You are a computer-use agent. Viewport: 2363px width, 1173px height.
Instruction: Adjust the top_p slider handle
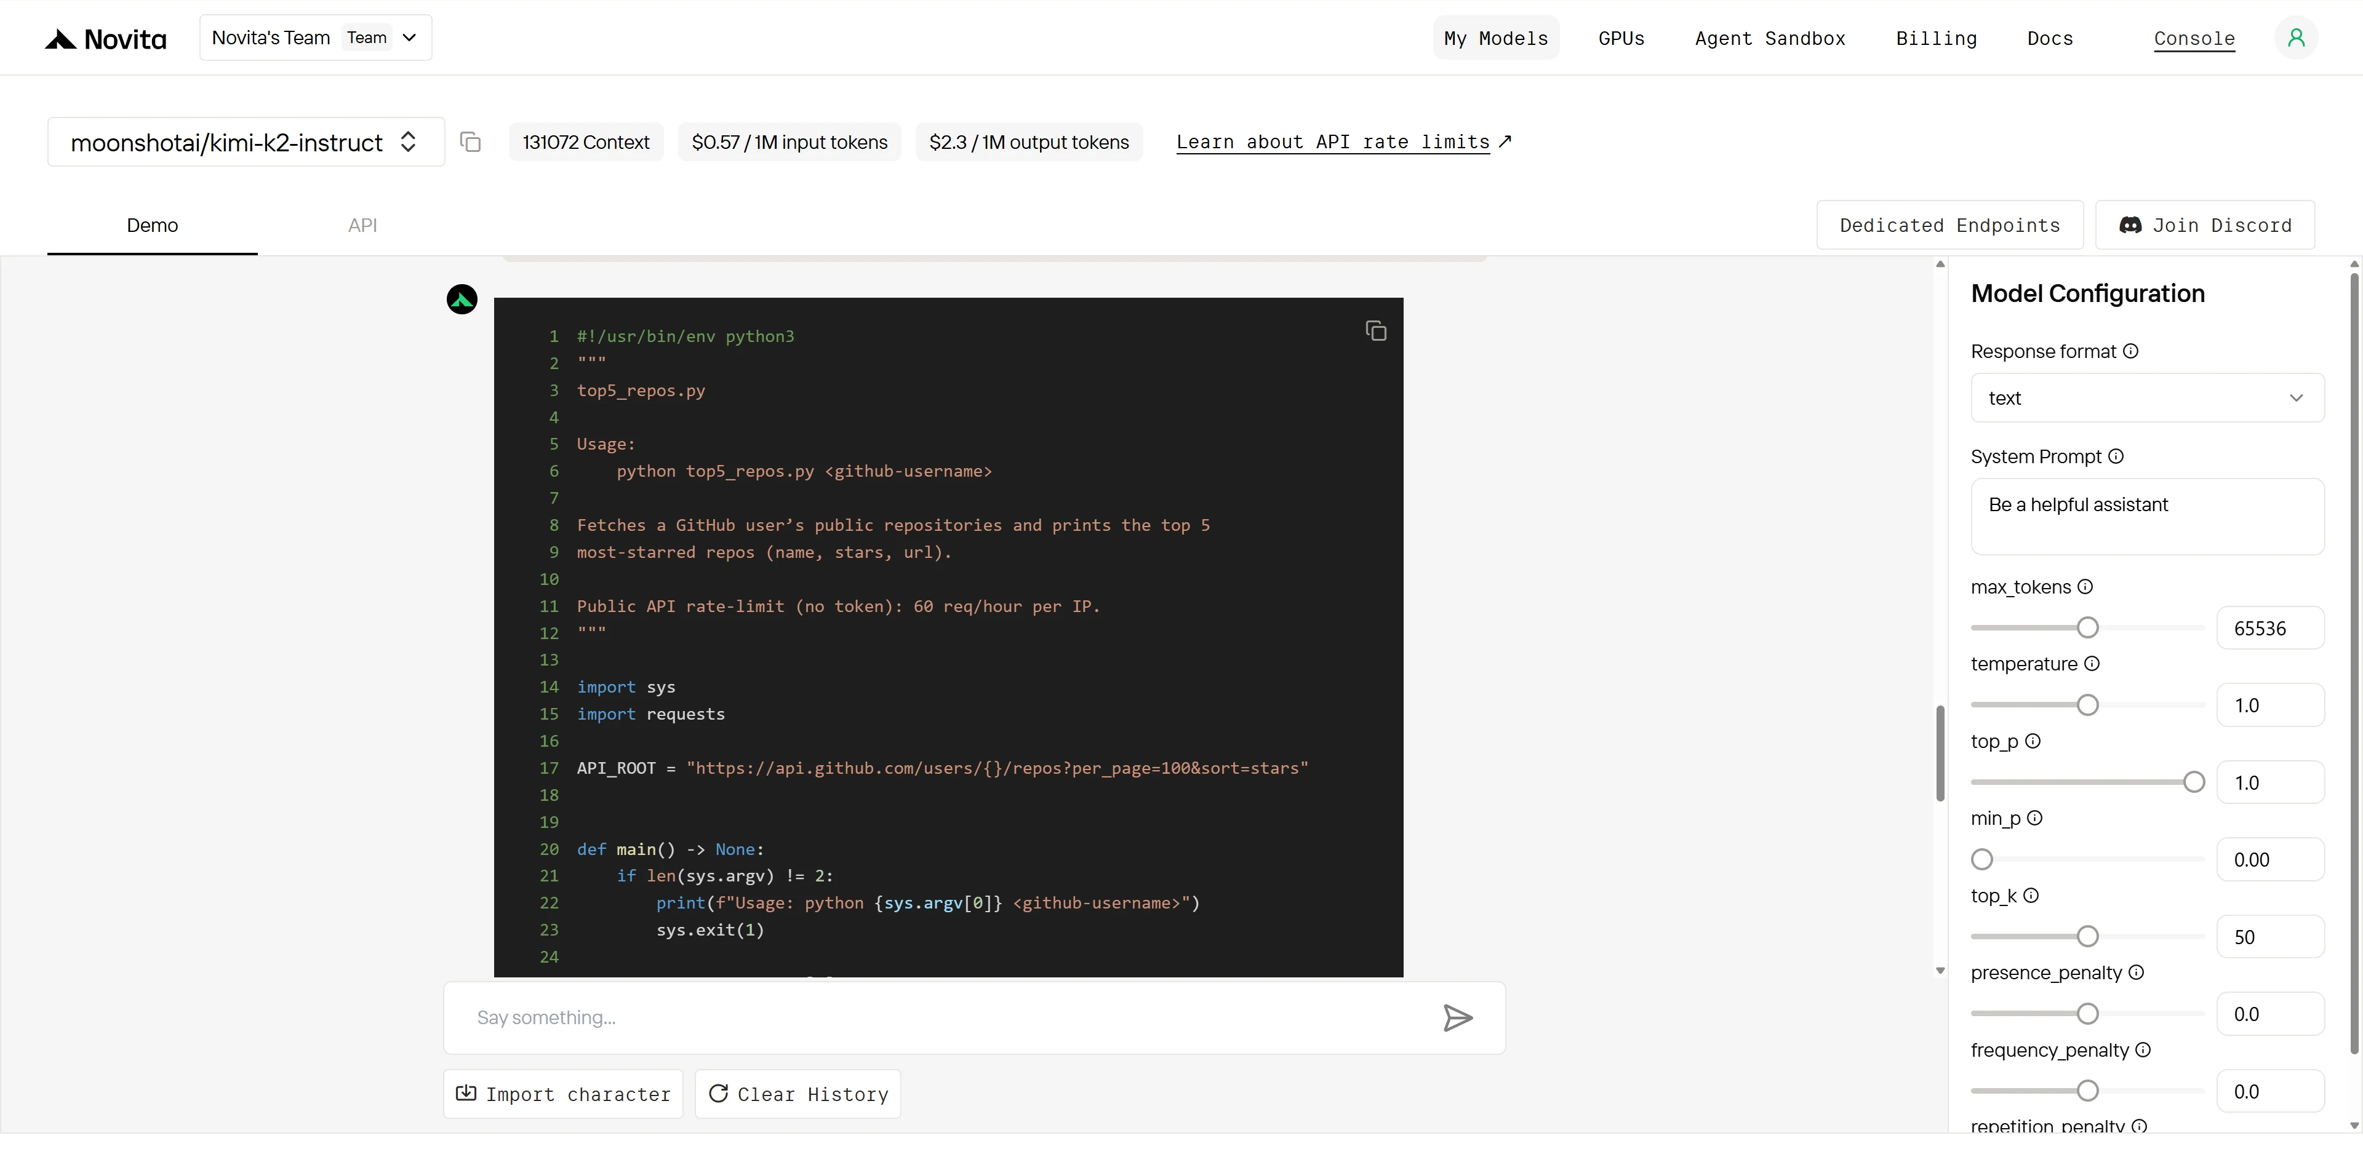coord(2194,781)
